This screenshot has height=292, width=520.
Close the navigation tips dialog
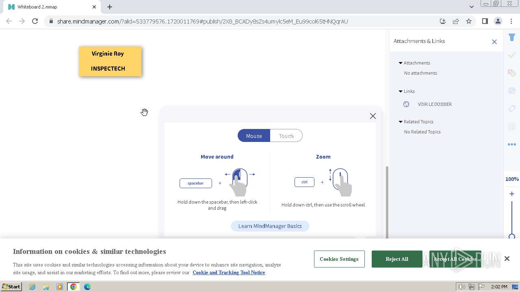click(x=373, y=116)
